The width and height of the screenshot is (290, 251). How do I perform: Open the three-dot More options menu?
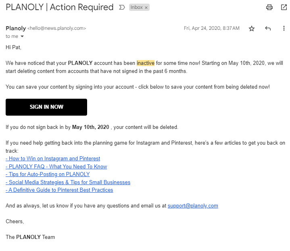(x=284, y=28)
